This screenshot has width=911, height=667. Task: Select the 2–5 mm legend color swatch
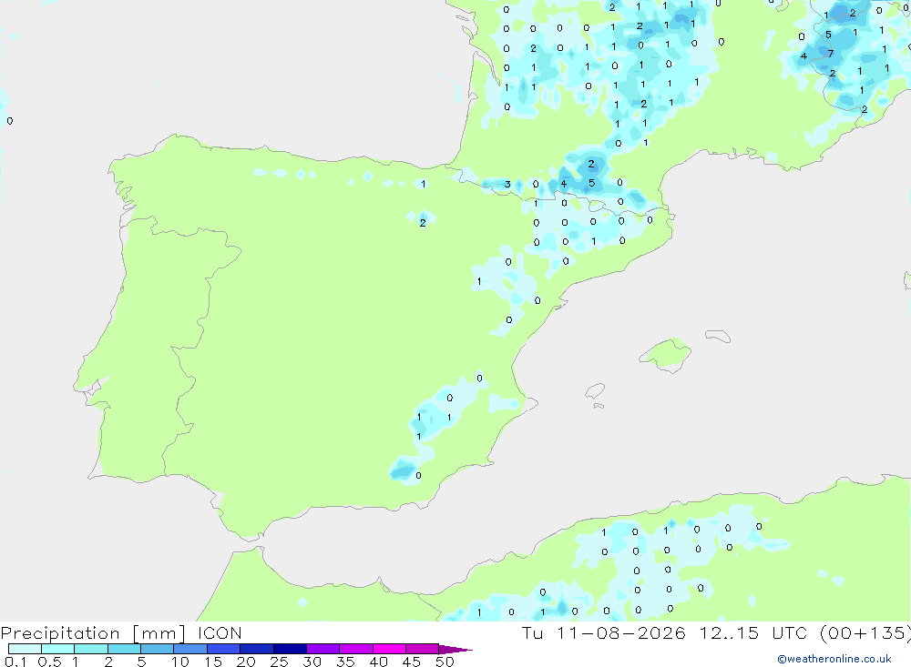click(124, 649)
